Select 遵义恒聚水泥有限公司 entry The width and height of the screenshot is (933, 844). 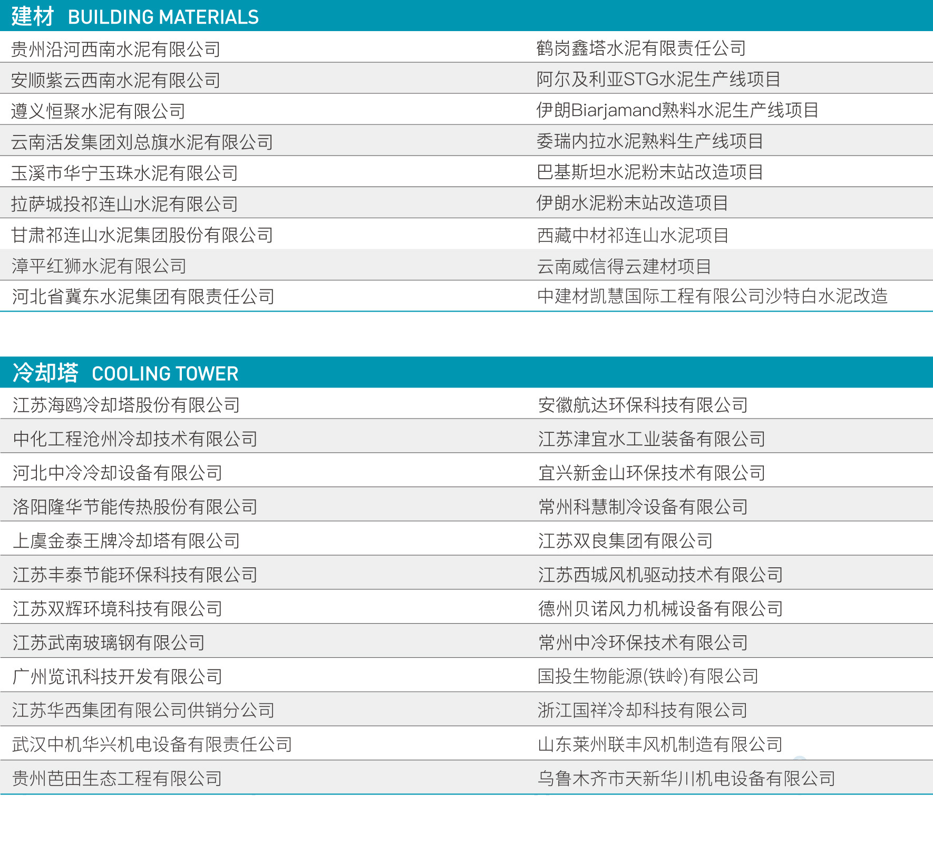[x=98, y=111]
